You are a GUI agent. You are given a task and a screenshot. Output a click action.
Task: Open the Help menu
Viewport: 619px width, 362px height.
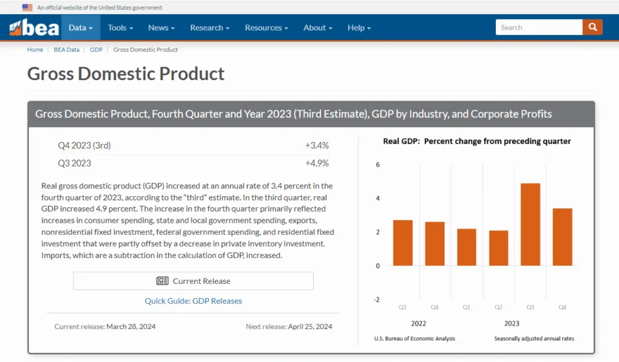pyautogui.click(x=359, y=28)
